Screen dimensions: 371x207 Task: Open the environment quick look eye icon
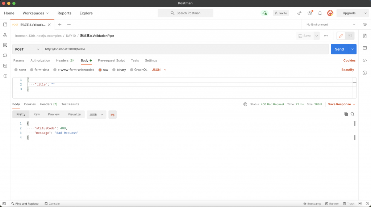tap(364, 24)
